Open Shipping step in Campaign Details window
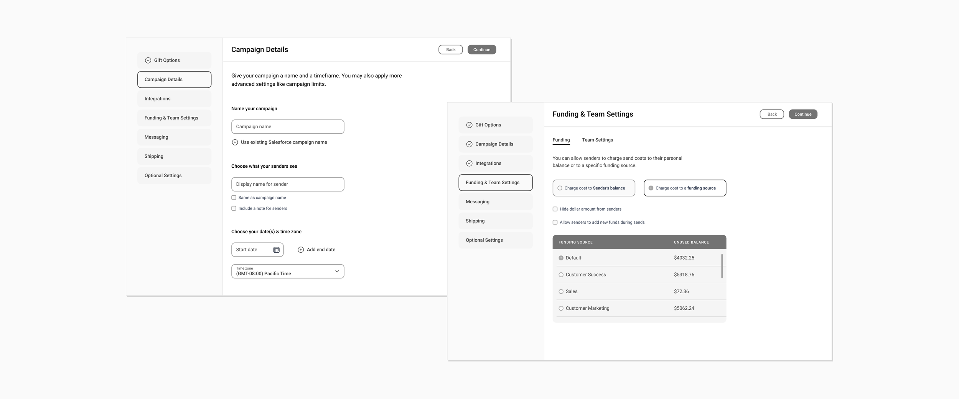Viewport: 959px width, 399px height. pyautogui.click(x=174, y=156)
